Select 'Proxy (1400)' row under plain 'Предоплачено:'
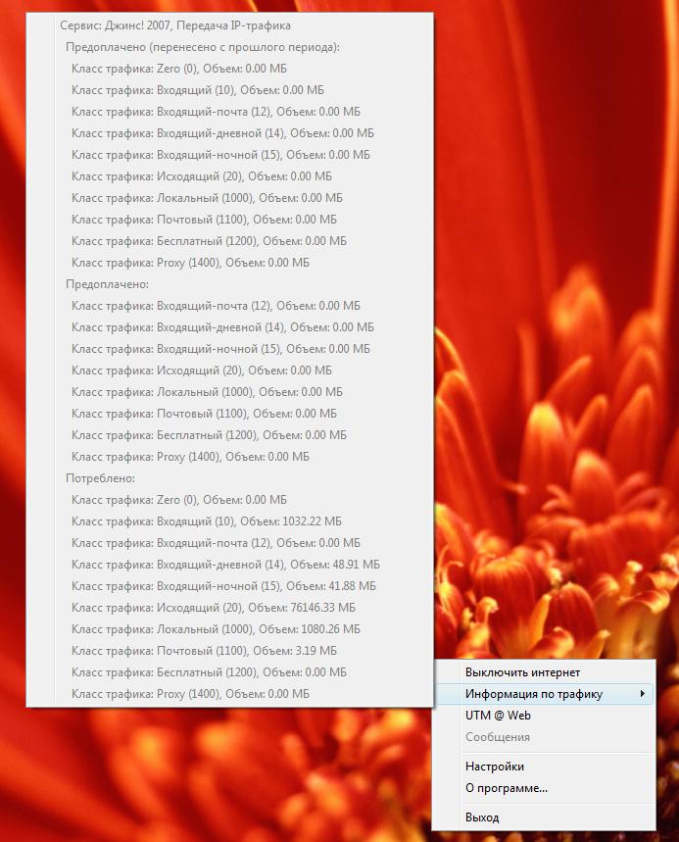The height and width of the screenshot is (842, 679). pos(229,457)
